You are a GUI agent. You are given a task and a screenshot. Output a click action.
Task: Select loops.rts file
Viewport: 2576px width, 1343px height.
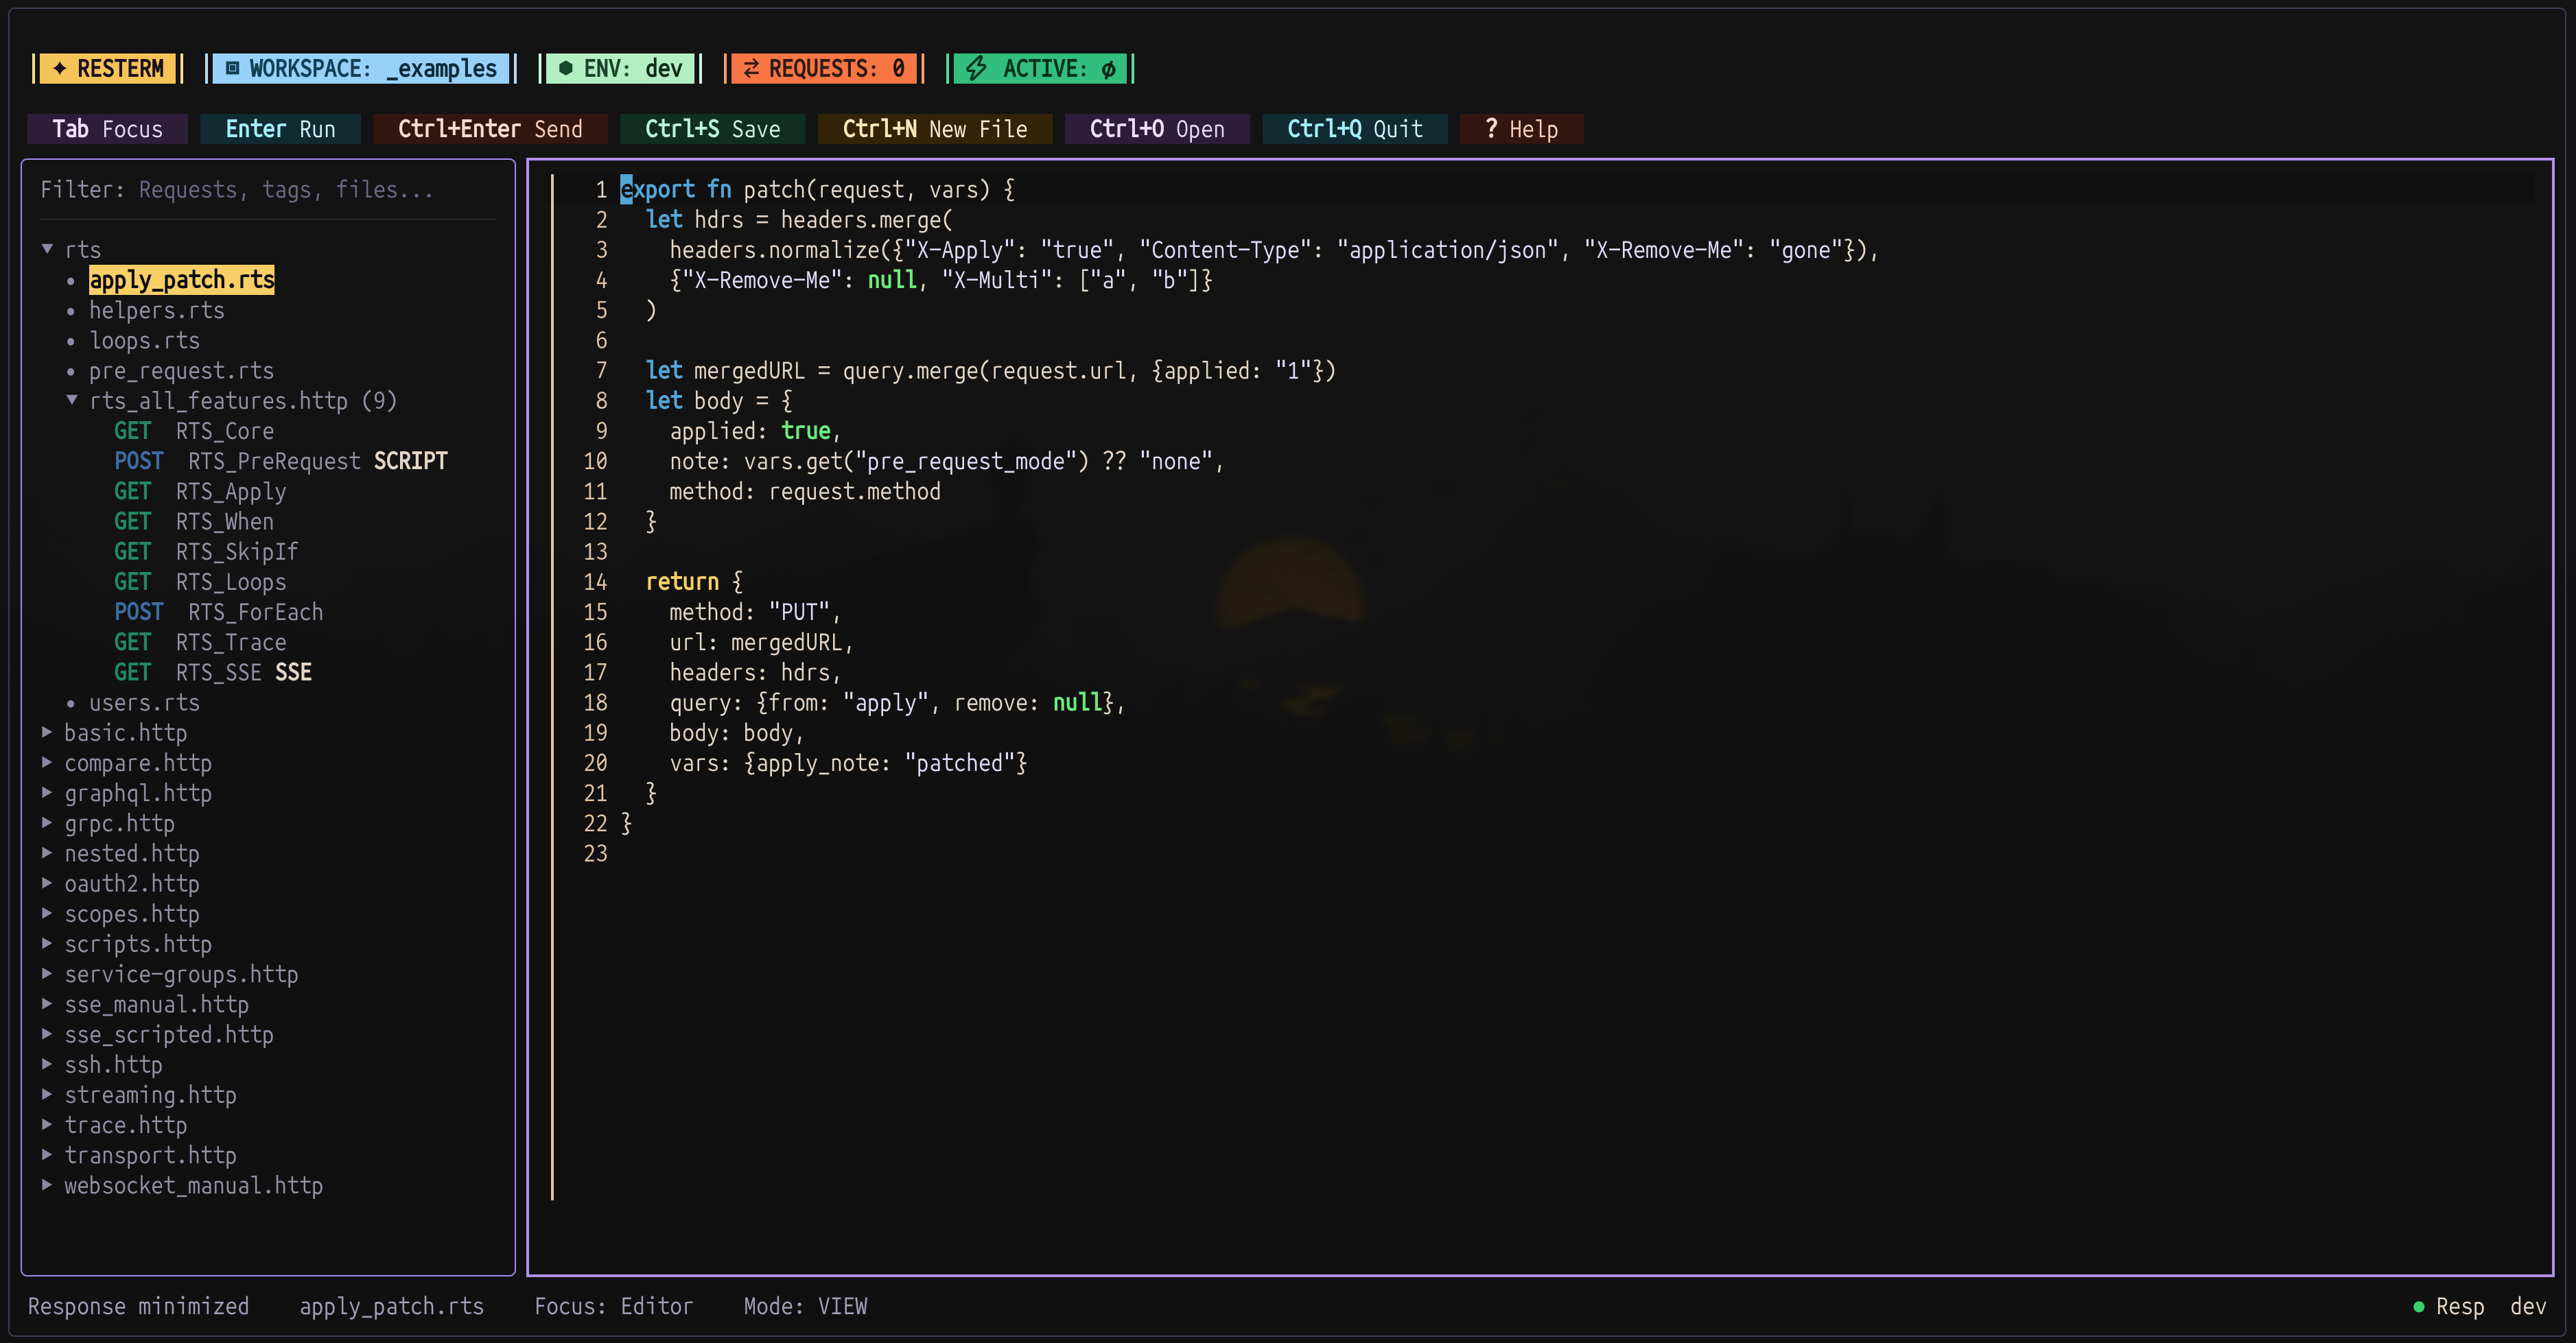click(x=145, y=340)
